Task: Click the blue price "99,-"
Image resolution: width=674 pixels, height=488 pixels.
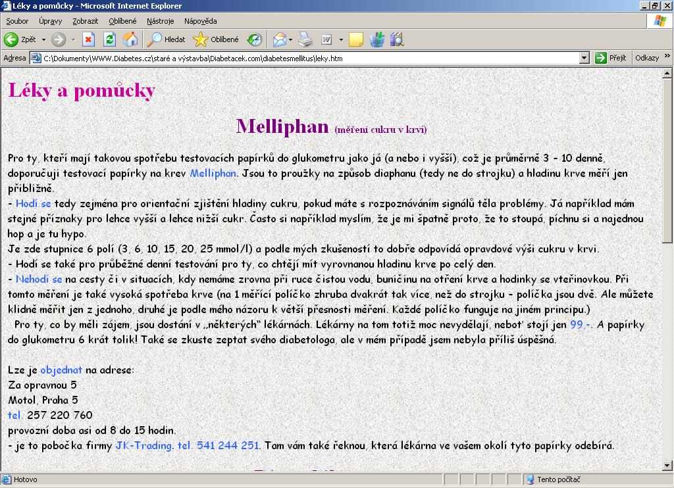Action: [x=581, y=324]
